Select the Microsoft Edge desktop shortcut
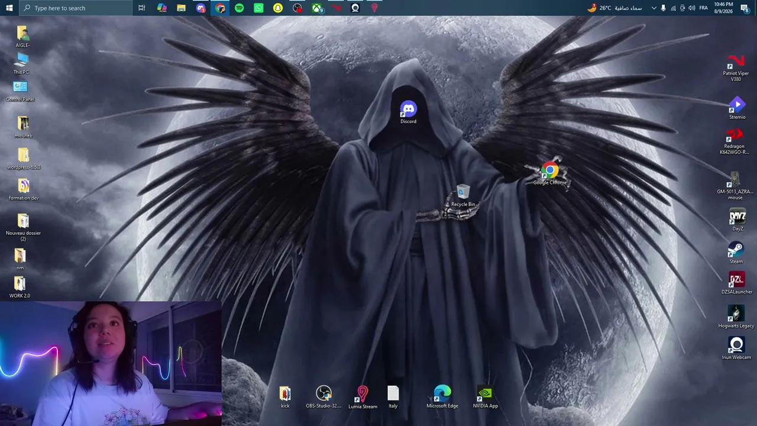The width and height of the screenshot is (757, 426). (x=442, y=397)
